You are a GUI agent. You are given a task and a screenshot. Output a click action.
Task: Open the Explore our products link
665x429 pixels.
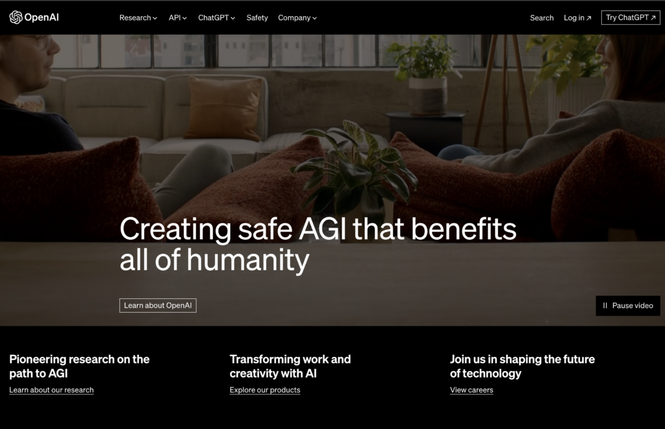(x=265, y=390)
